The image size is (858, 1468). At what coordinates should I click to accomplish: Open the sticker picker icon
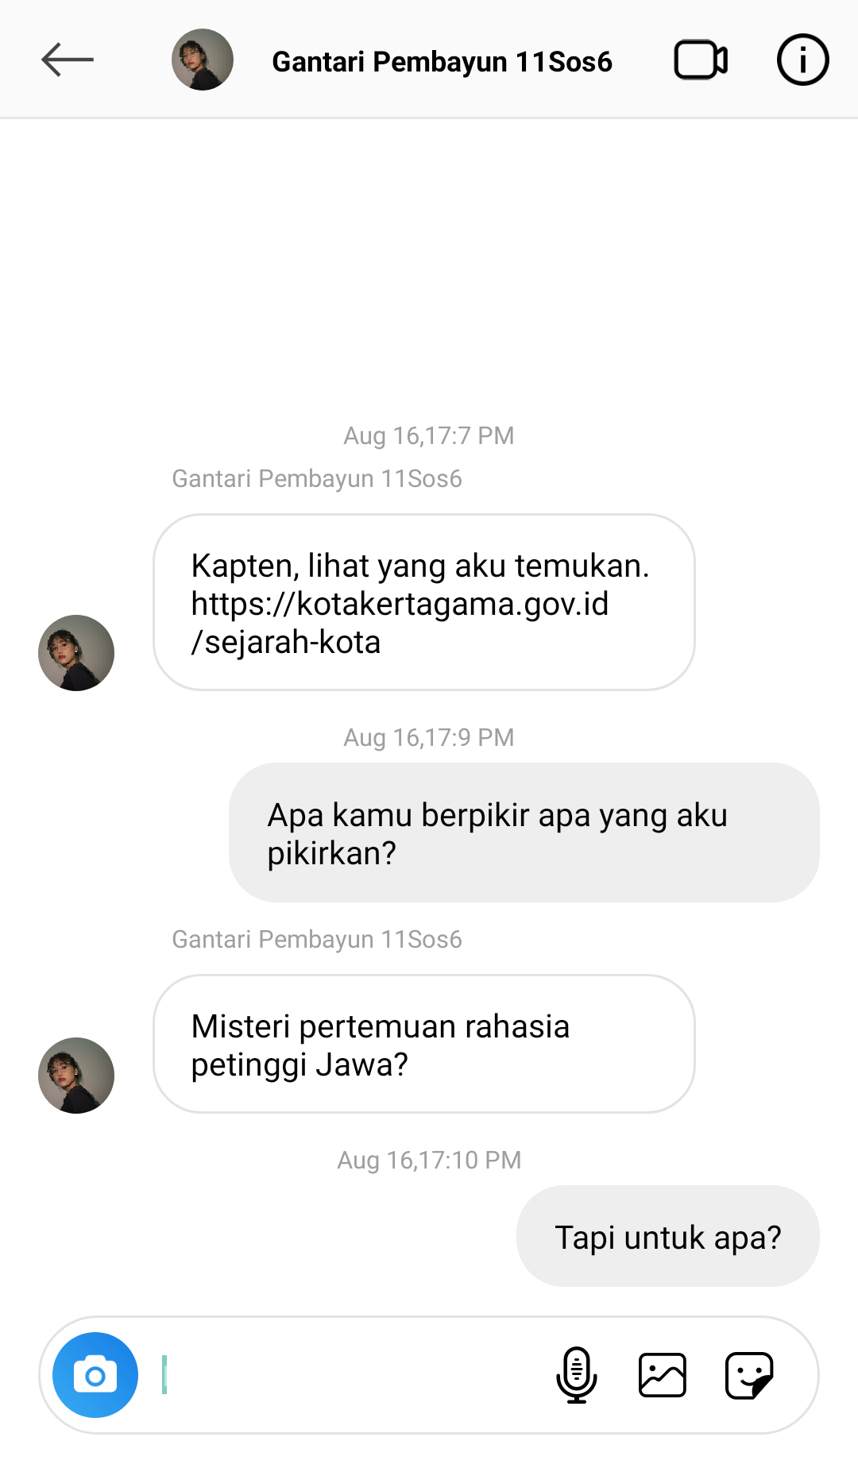[x=749, y=1375]
